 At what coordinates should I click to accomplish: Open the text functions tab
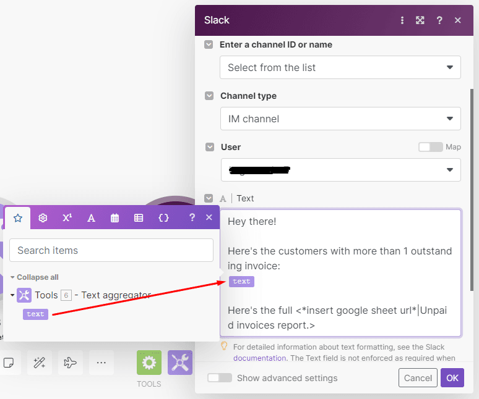click(x=91, y=217)
